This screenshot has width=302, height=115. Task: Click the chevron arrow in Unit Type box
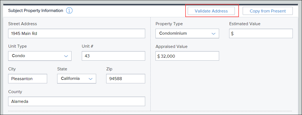pyautogui.click(x=66, y=56)
